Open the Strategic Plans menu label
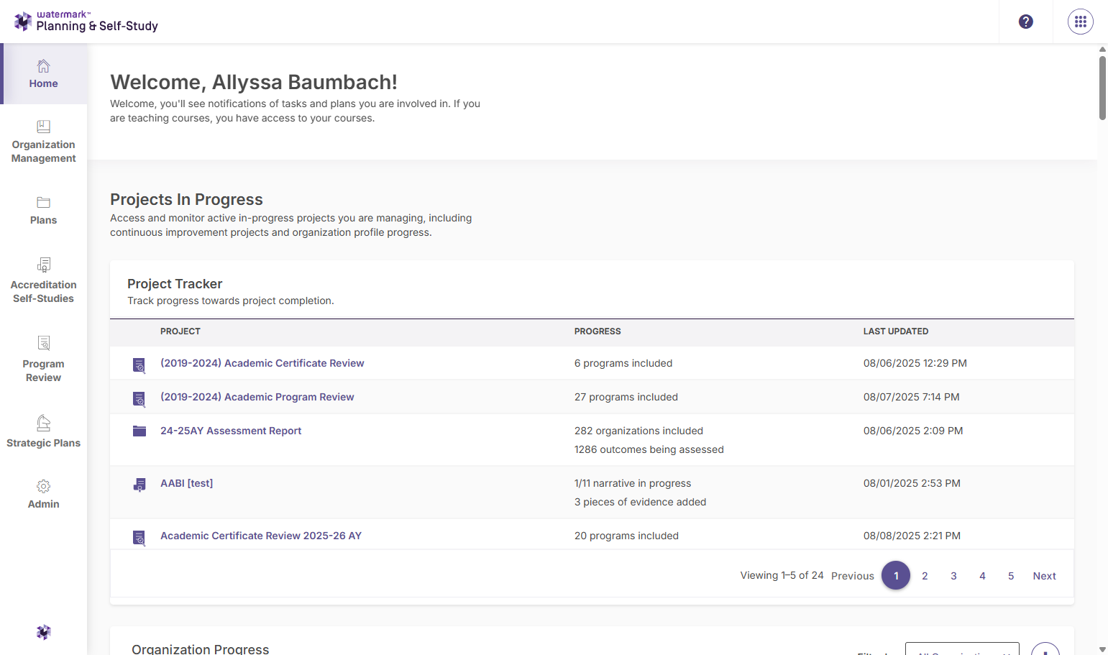1108x655 pixels. [x=44, y=443]
